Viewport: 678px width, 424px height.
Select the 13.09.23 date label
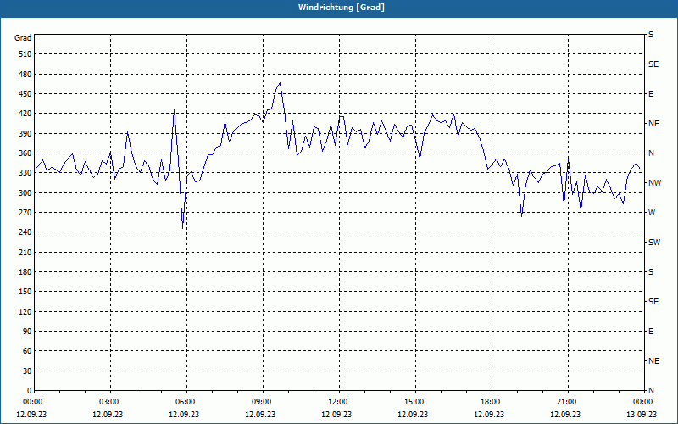642,414
